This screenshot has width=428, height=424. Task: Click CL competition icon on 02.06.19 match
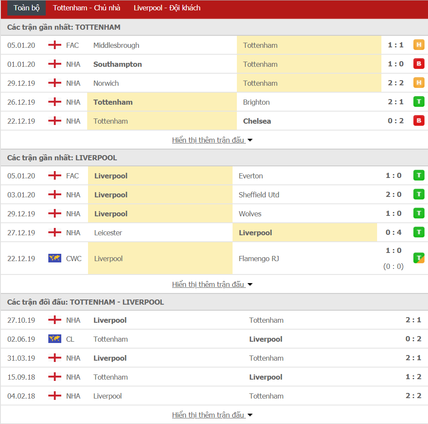click(x=54, y=339)
